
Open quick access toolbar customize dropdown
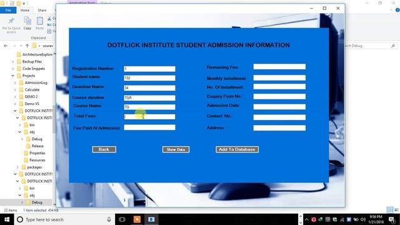pos(24,4)
